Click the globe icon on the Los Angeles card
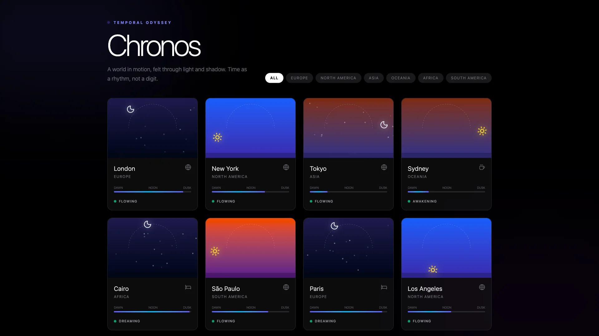The width and height of the screenshot is (599, 336). tap(482, 287)
